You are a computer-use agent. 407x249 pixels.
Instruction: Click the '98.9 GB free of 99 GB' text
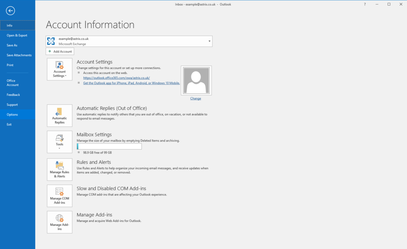pyautogui.click(x=97, y=153)
